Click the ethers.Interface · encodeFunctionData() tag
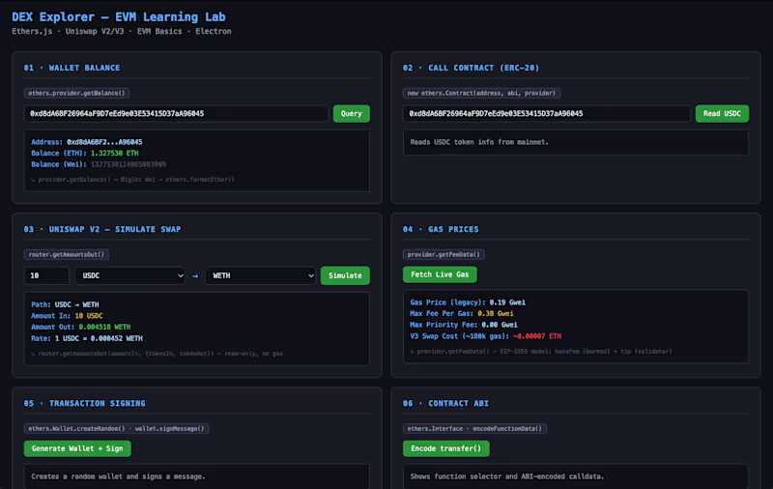The height and width of the screenshot is (489, 773). 474,428
